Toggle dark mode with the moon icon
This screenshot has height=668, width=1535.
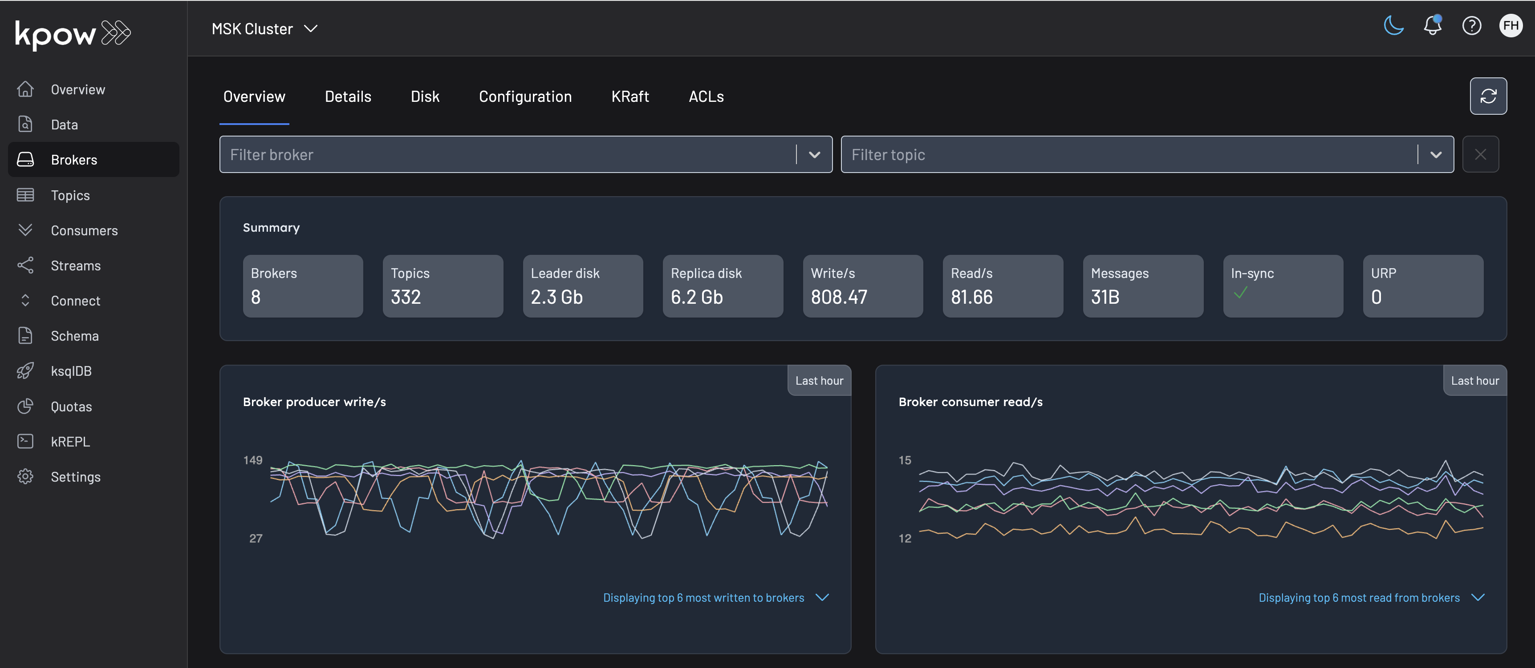click(x=1393, y=26)
